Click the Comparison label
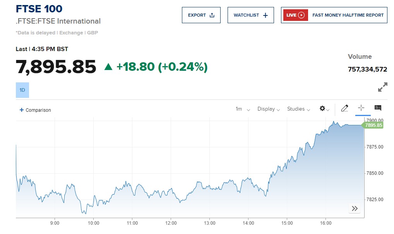The width and height of the screenshot is (394, 234). [x=38, y=110]
